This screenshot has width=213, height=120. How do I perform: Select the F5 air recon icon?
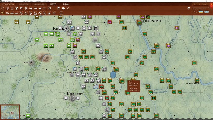pos(21,13)
